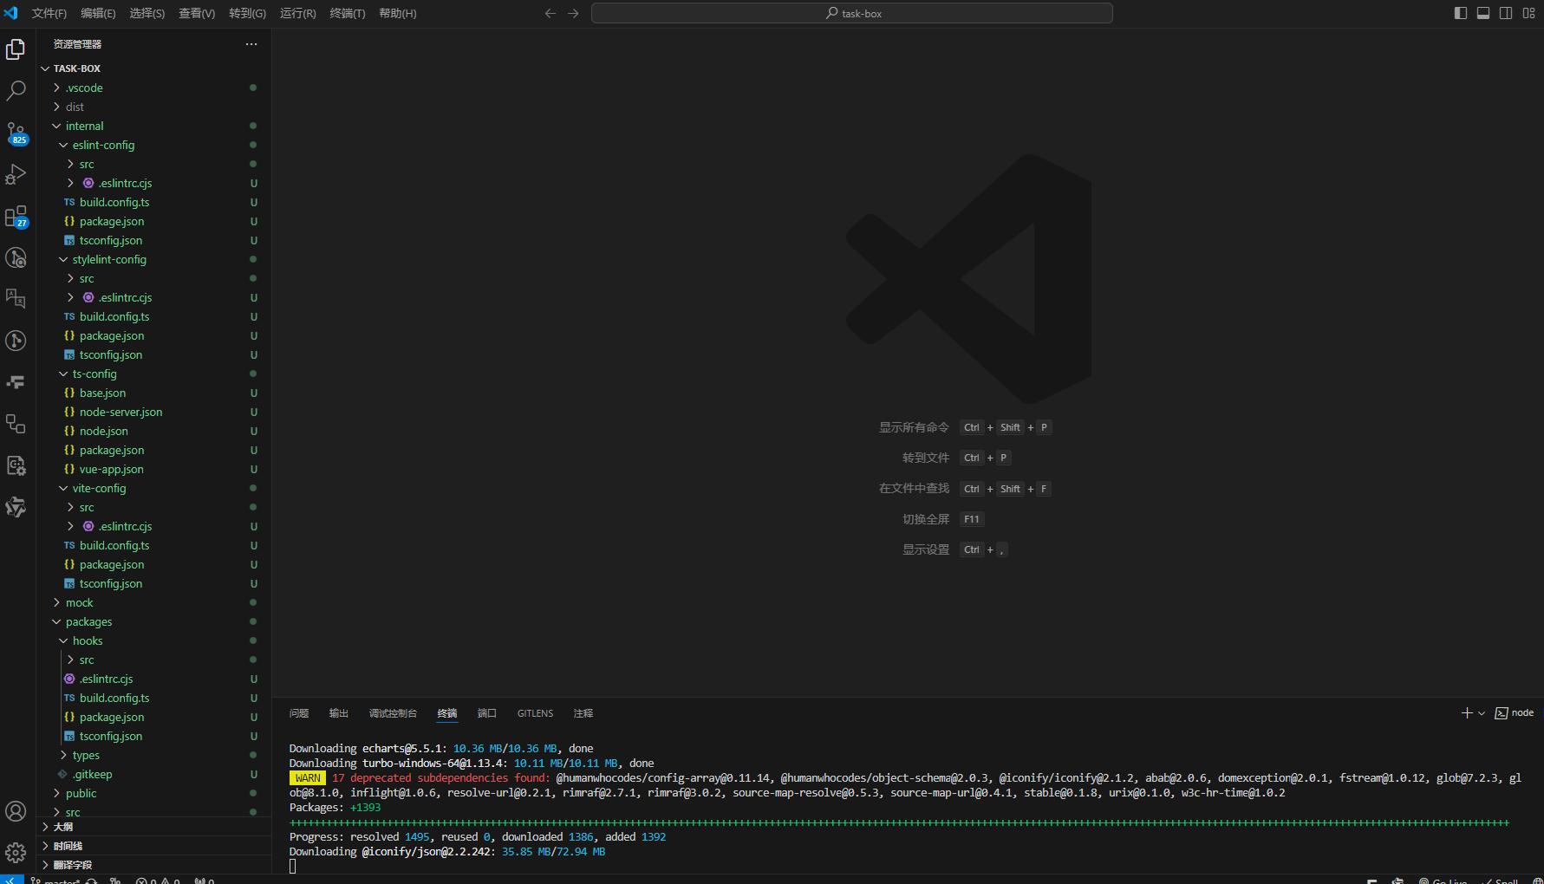Open the 编辑(E) menu
Screen dimensions: 1544x884
coord(98,13)
